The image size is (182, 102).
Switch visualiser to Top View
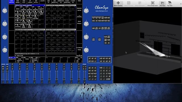(169, 4)
